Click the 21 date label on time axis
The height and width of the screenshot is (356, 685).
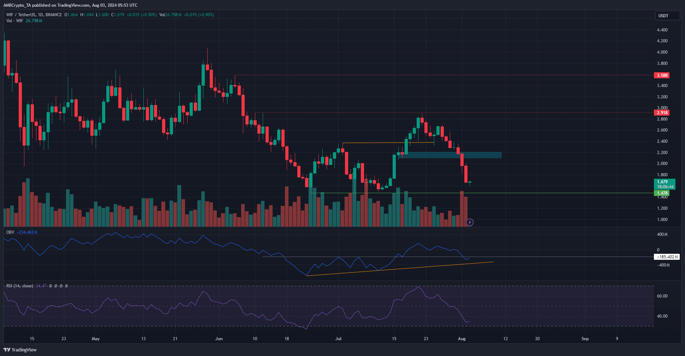(175, 339)
